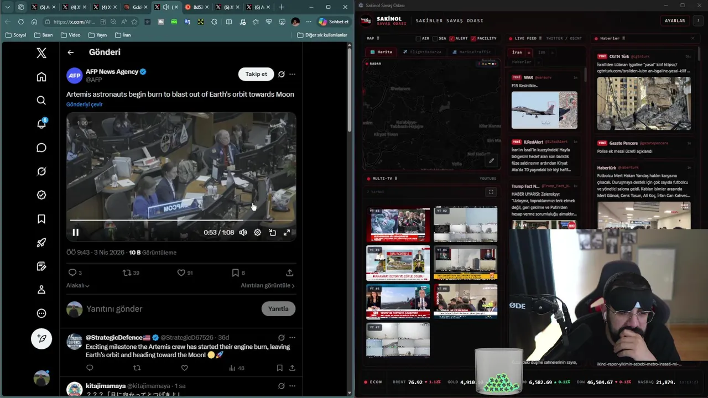Open the Video bookmarks folder
The image size is (708, 398).
click(70, 35)
